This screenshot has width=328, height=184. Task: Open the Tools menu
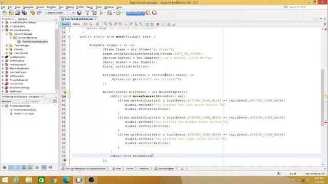pos(98,7)
